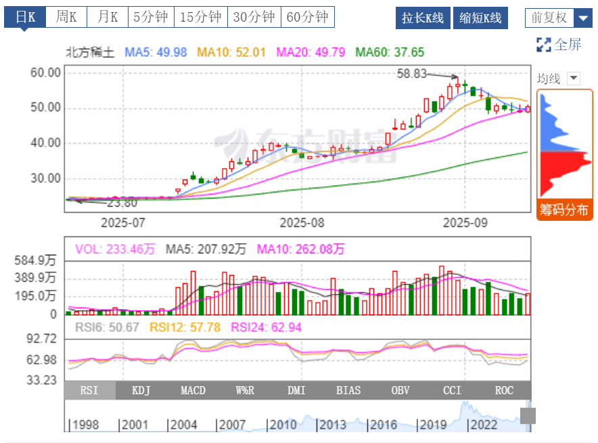
Task: Click the RSI6: 50.67 label
Action: [x=107, y=327]
